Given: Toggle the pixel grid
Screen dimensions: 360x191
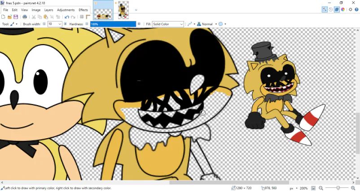Looking at the screenshot, I should coord(82,17).
